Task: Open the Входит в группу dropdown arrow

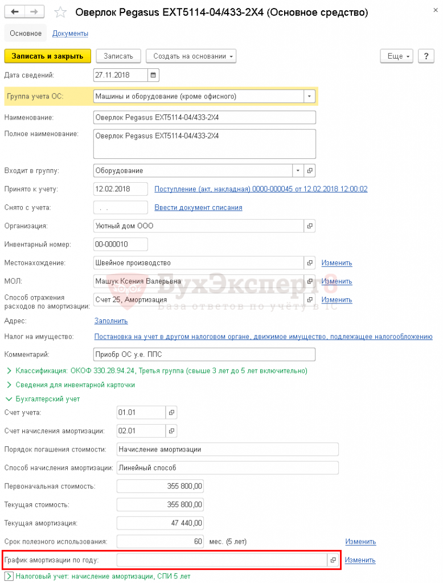Action: [x=298, y=171]
